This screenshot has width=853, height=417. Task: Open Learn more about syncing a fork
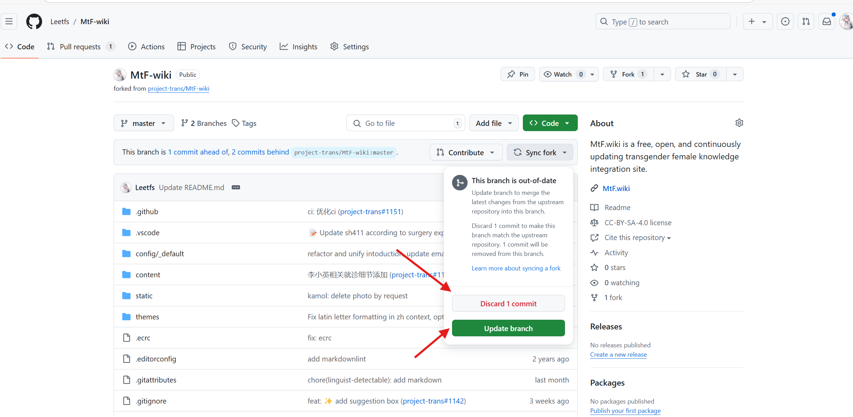coord(516,268)
